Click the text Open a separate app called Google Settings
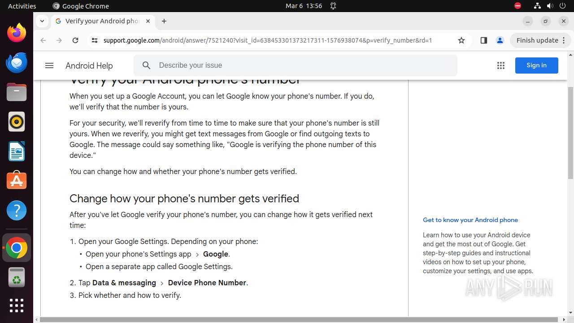Screen dimensions: 574x323 pyautogui.click(x=159, y=266)
